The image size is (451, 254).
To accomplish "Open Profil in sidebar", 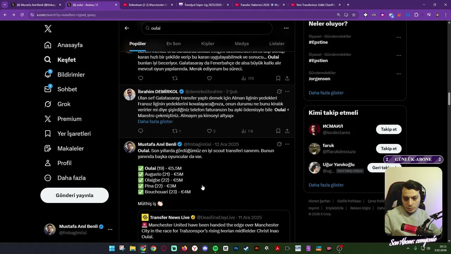I will pyautogui.click(x=58, y=163).
